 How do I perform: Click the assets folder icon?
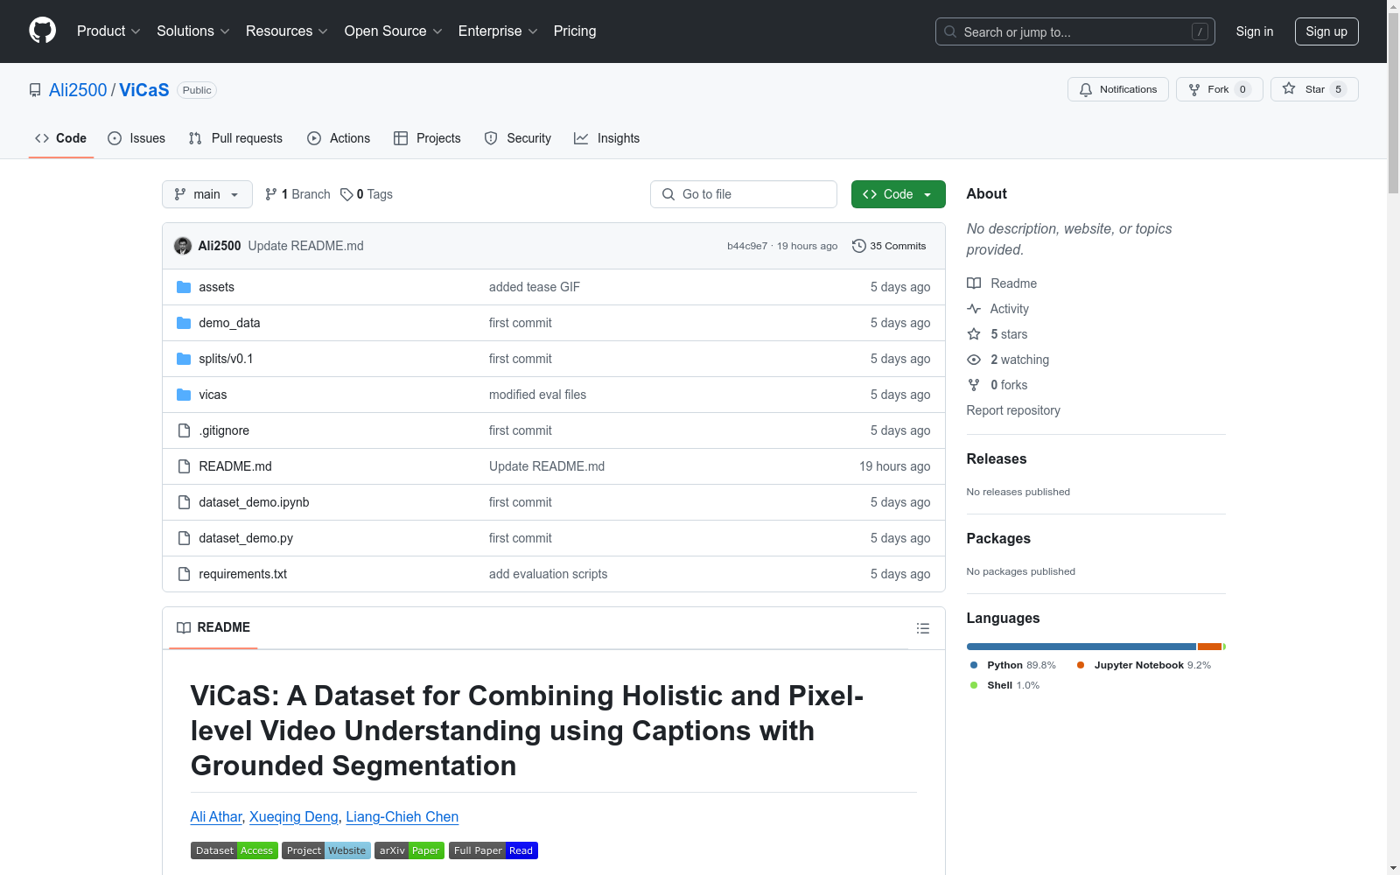pyautogui.click(x=184, y=287)
